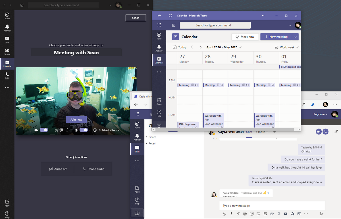Open Teams icon in dark sidebar
Viewport: 341px width, 219px height.
point(7,52)
